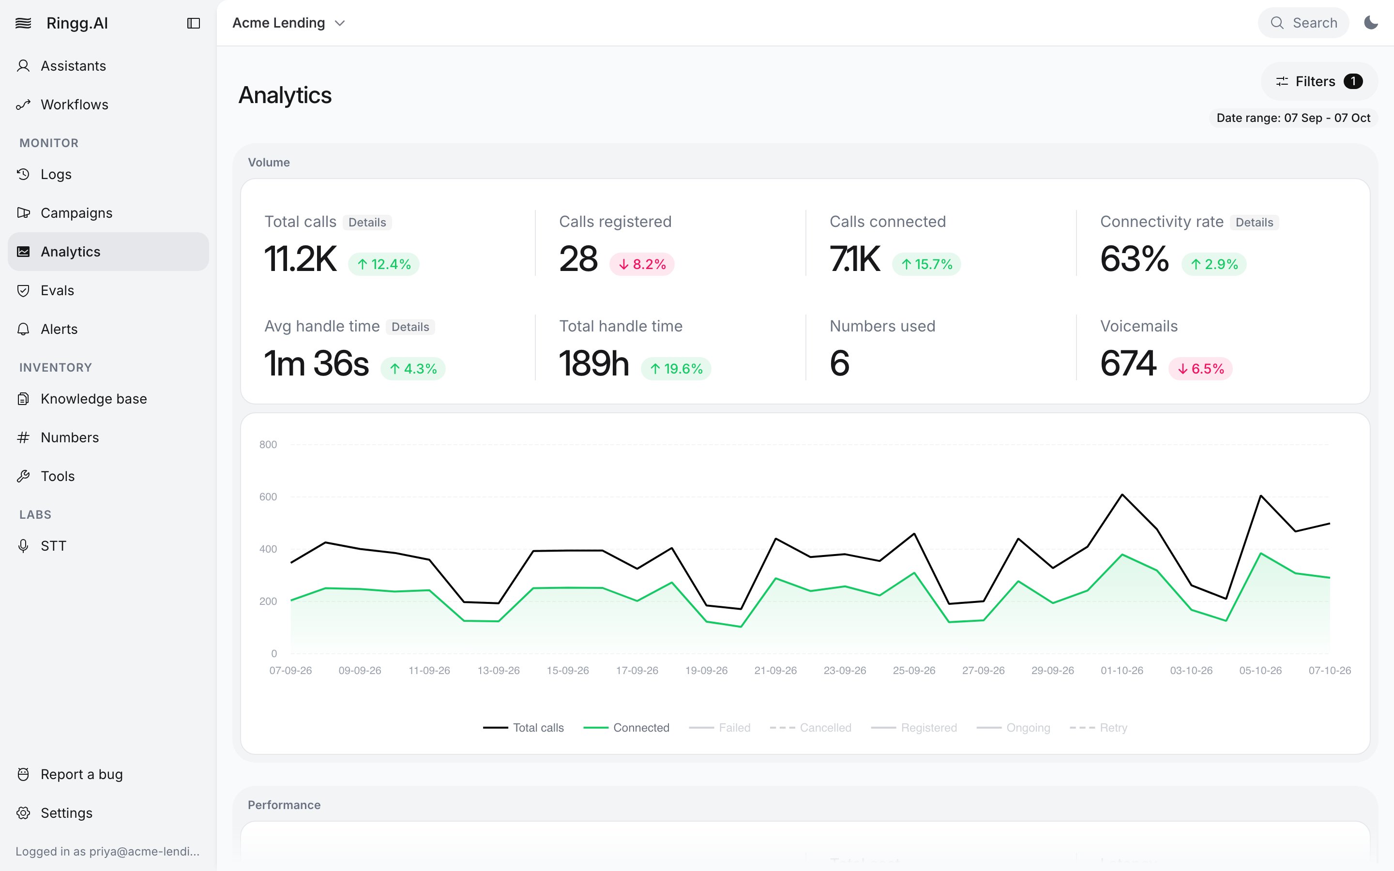Toggle Total calls series in legend
This screenshot has height=871, width=1394.
(x=523, y=728)
